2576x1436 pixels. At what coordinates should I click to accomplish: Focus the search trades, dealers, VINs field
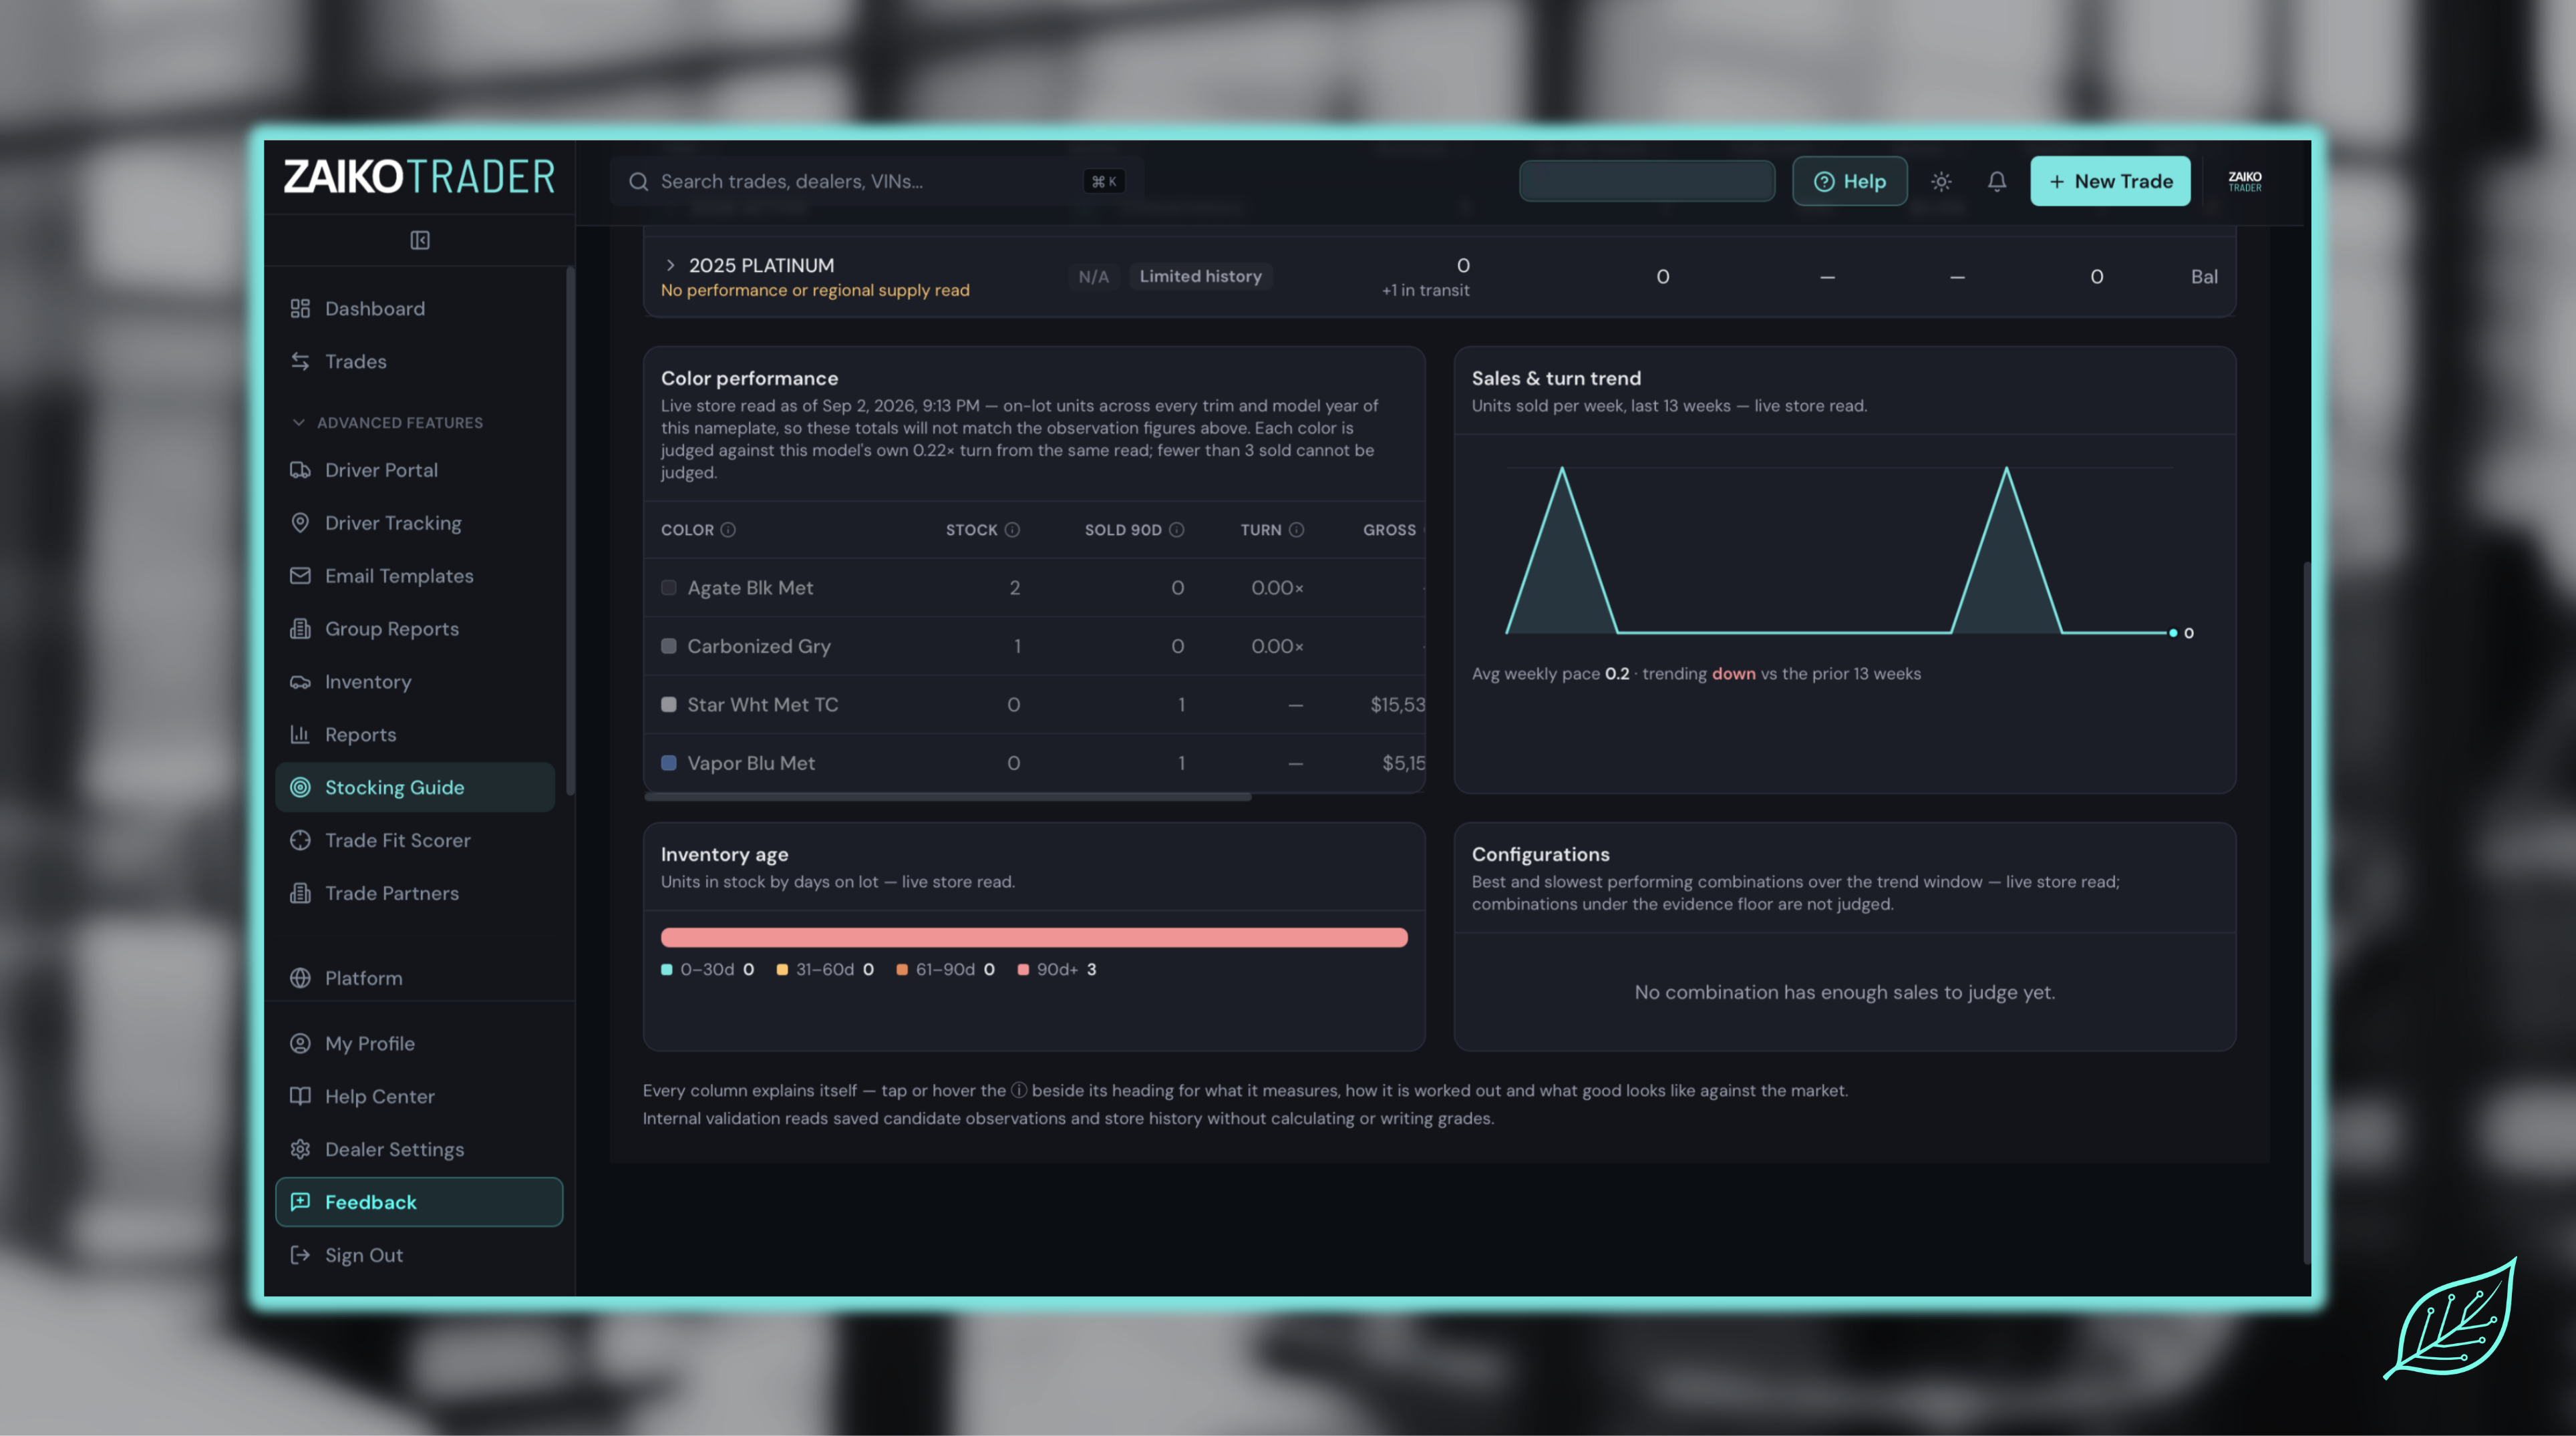(x=876, y=181)
